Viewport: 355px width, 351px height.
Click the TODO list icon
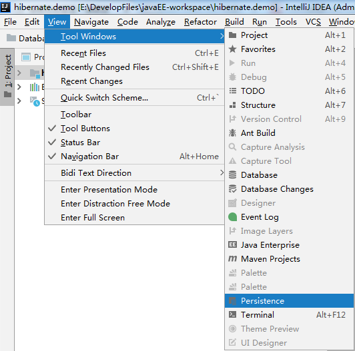[232, 91]
